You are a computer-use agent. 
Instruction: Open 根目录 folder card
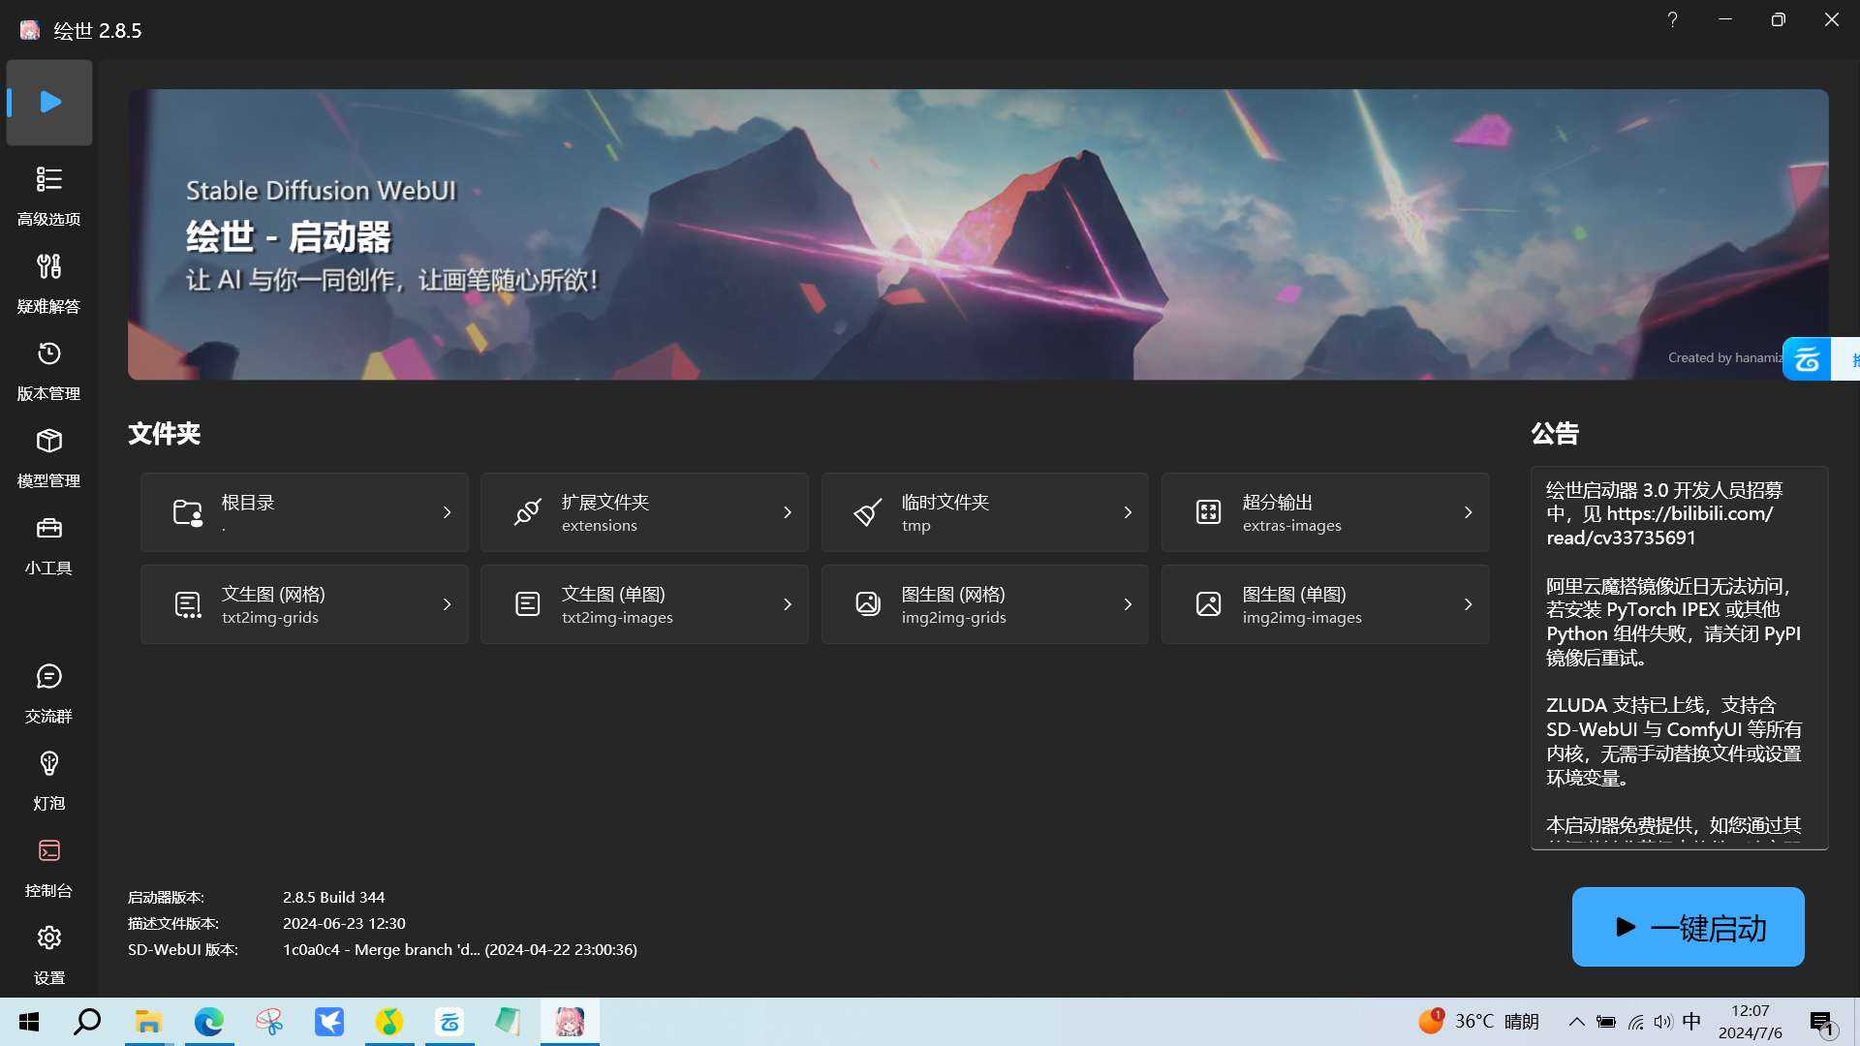pyautogui.click(x=304, y=512)
